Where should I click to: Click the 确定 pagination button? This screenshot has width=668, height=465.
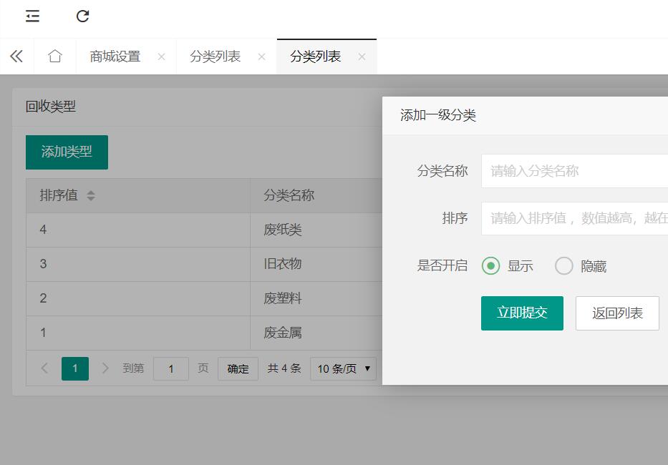tap(238, 368)
